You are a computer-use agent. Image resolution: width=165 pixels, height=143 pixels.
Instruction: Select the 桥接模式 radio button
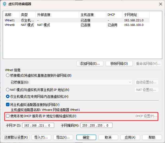(x=8, y=75)
